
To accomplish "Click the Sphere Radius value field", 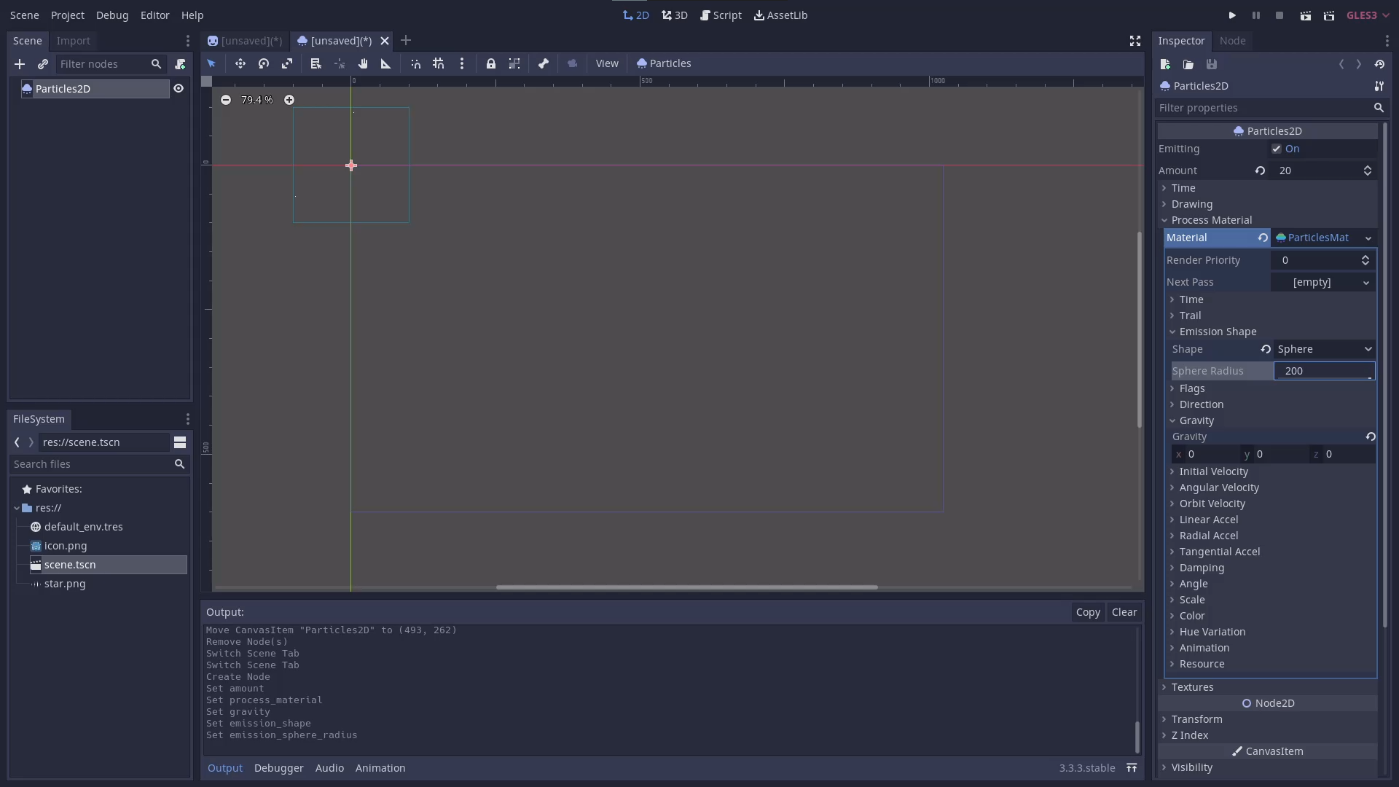I will [1324, 371].
